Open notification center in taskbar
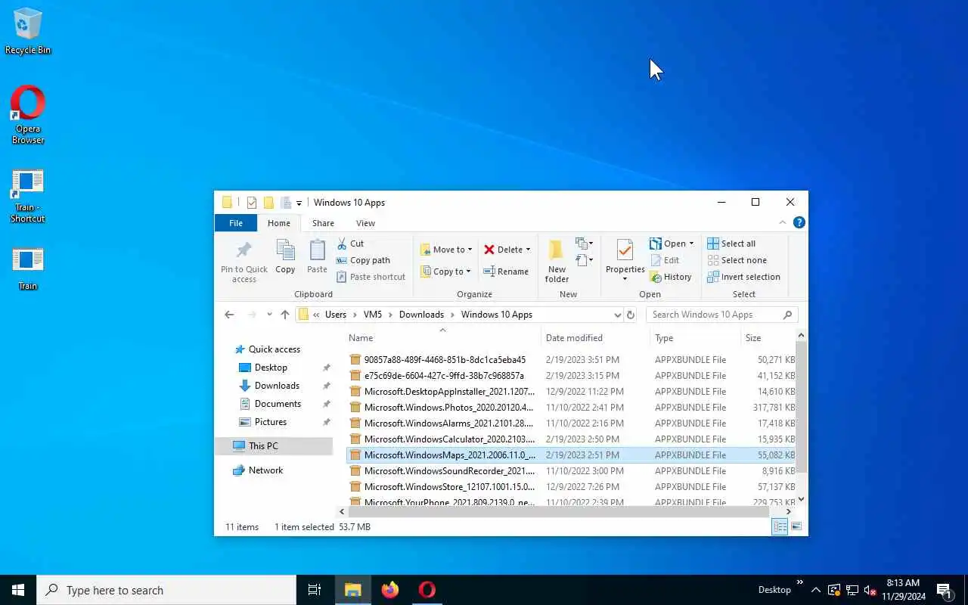The height and width of the screenshot is (605, 968). pyautogui.click(x=945, y=590)
